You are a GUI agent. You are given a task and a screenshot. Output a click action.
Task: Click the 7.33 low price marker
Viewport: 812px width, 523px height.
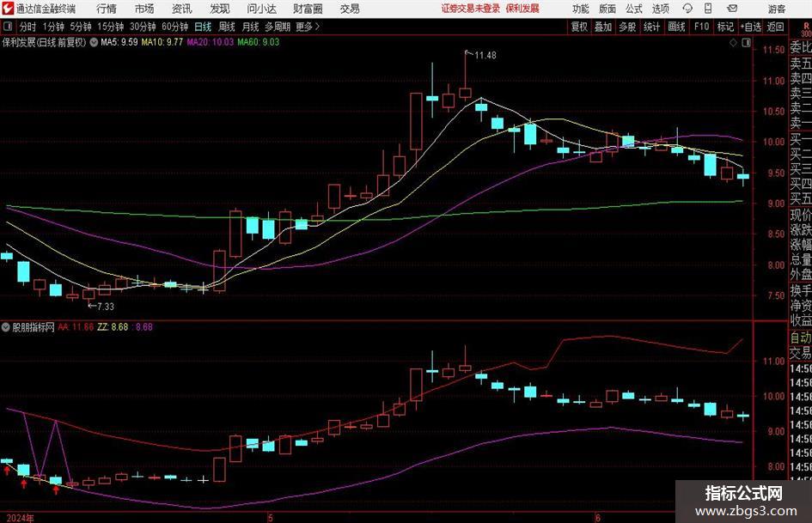pos(105,307)
